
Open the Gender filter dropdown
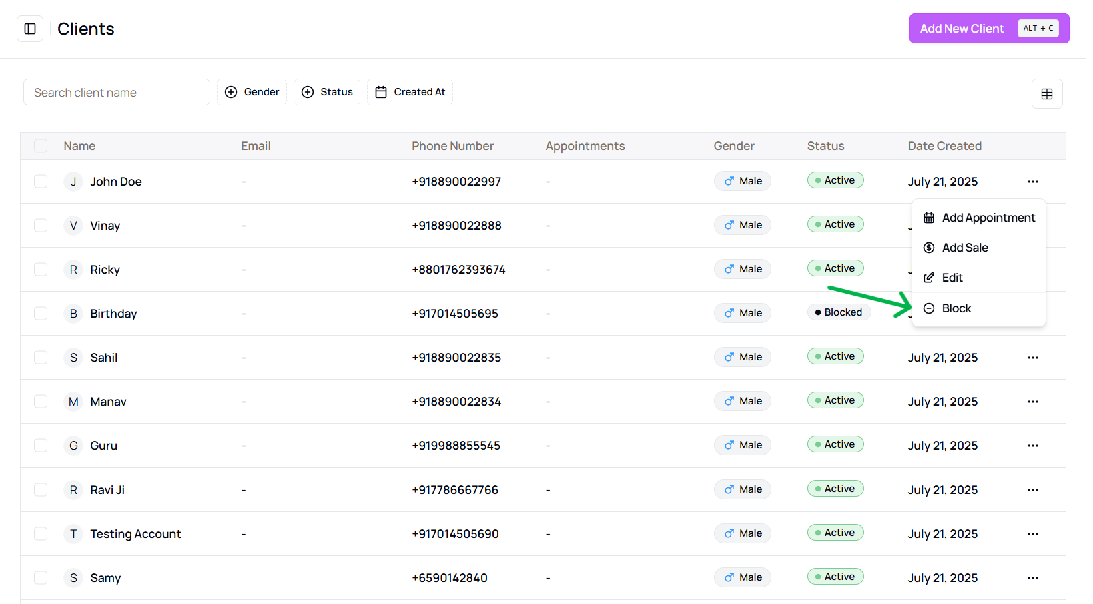click(x=252, y=92)
